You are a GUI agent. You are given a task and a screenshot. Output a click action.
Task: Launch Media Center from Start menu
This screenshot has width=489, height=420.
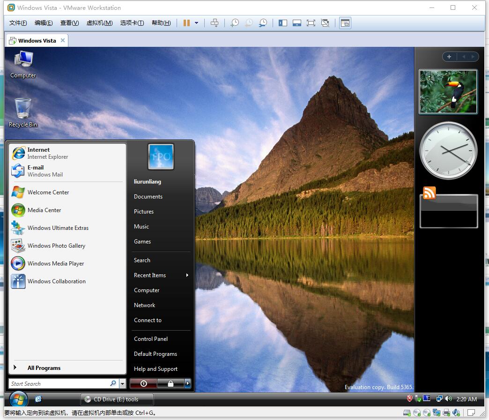tap(68, 210)
